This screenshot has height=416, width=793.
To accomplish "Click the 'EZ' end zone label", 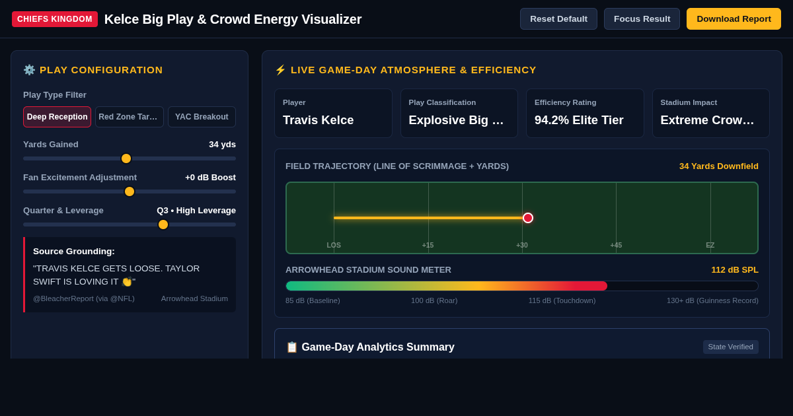I will point(710,245).
